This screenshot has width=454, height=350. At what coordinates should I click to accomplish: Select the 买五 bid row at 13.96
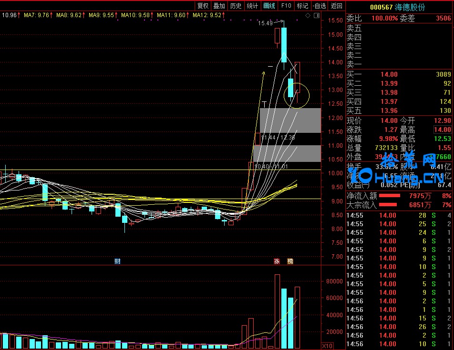click(399, 110)
